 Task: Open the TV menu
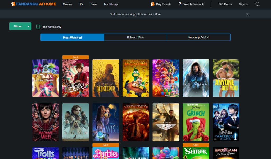point(81,4)
